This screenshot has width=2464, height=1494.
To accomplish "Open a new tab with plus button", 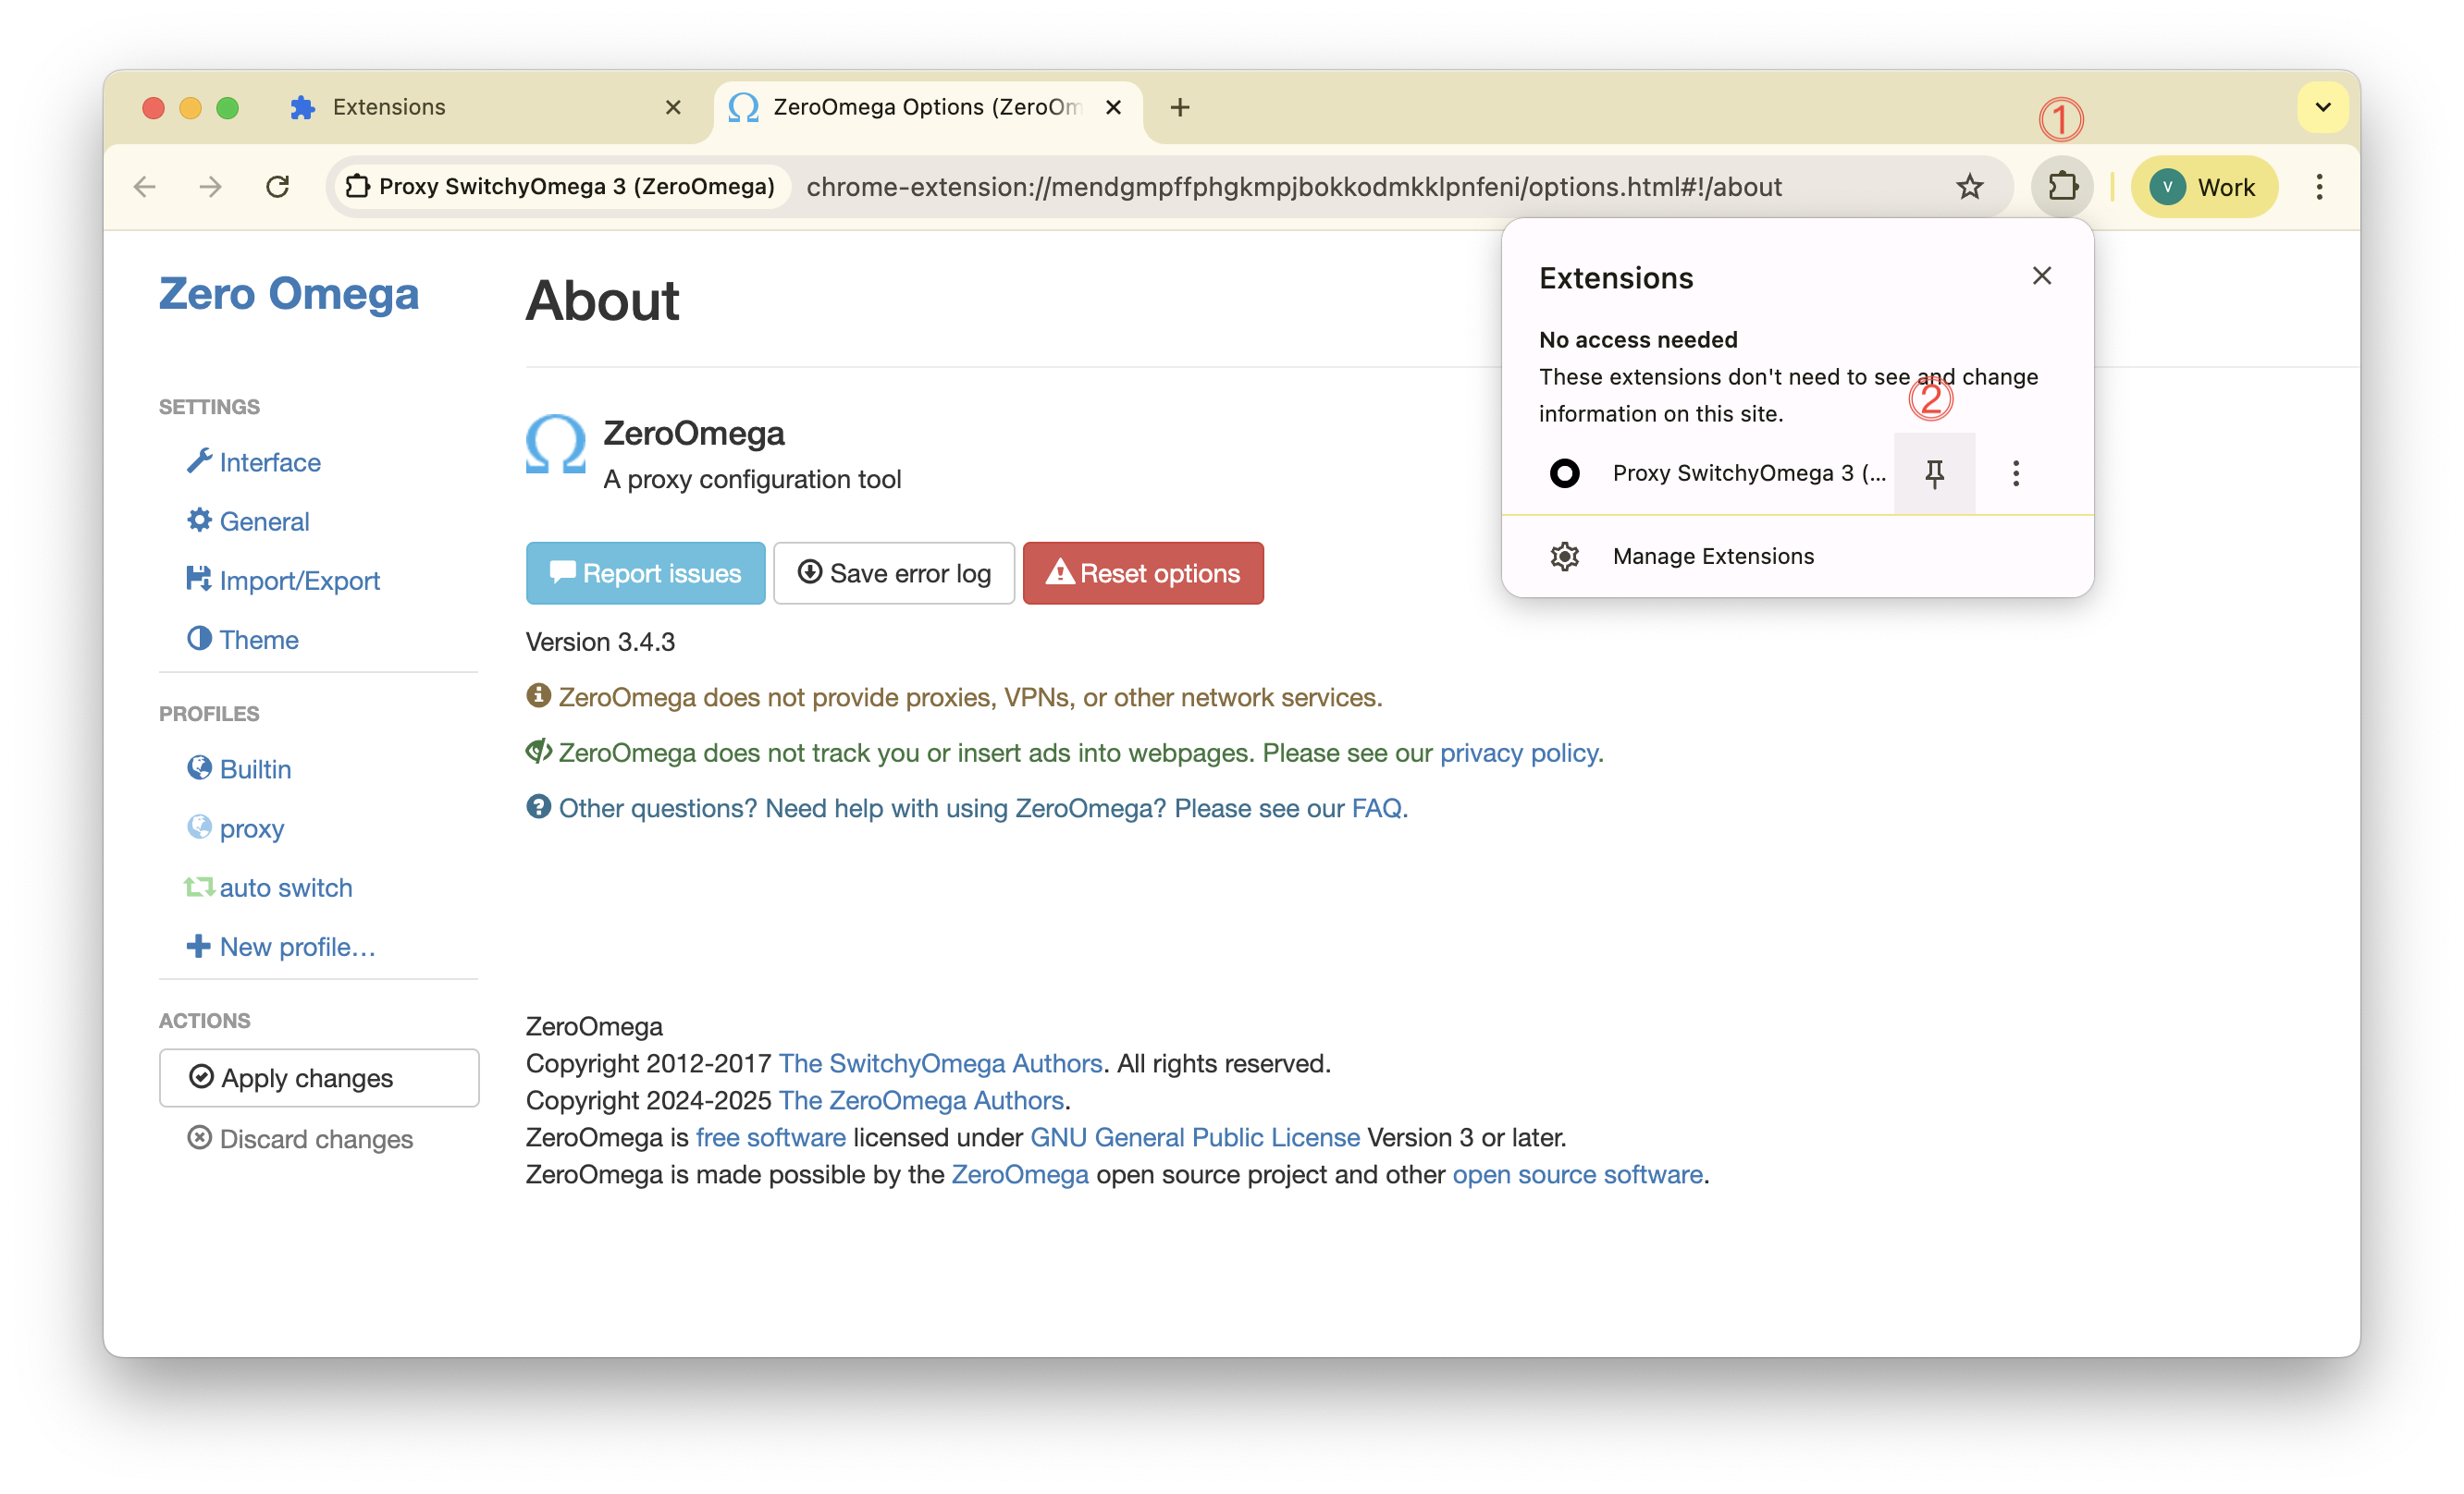I will point(1179,108).
